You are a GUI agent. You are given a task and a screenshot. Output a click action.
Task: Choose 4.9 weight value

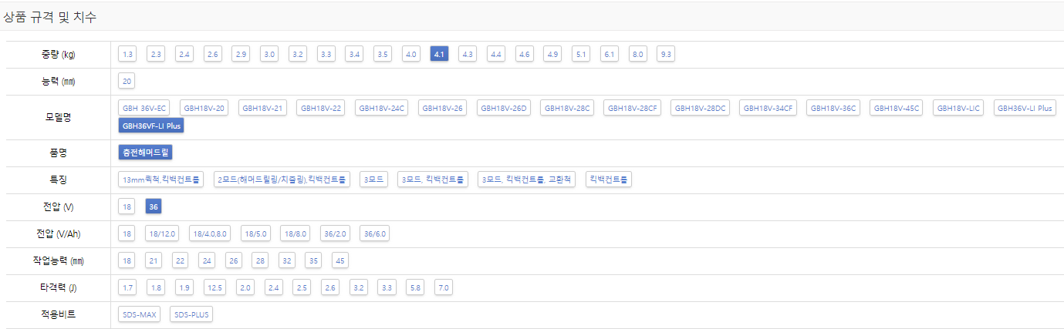pyautogui.click(x=552, y=54)
